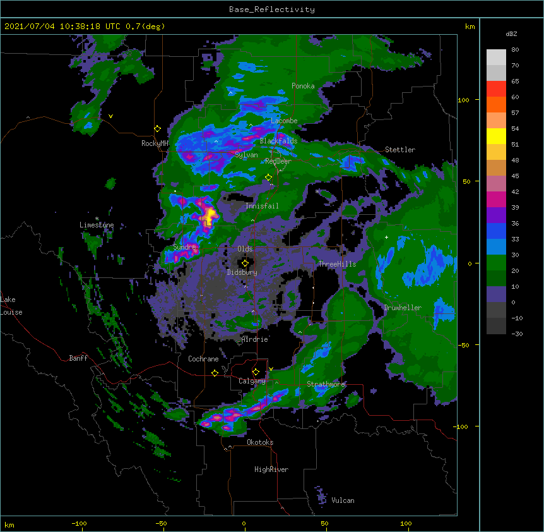
Task: Select the yellow diamond marker between Olds and Didsbury
Action: coord(245,263)
